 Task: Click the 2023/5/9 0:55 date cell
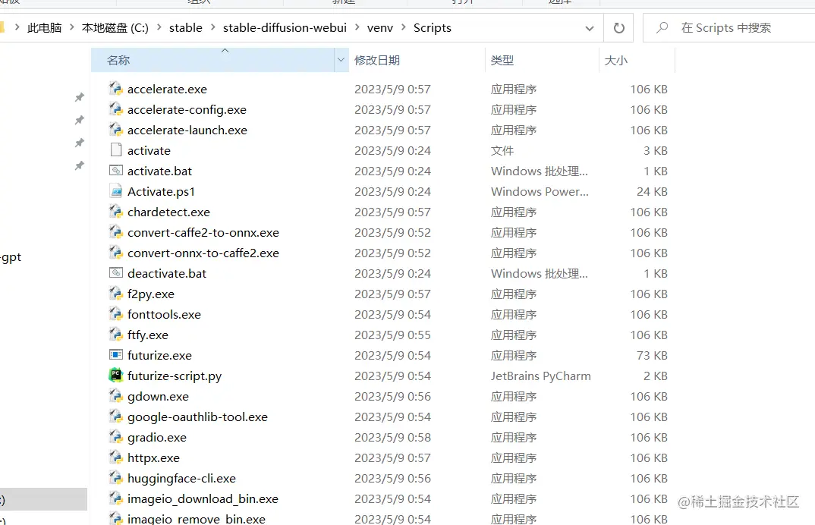coord(392,335)
